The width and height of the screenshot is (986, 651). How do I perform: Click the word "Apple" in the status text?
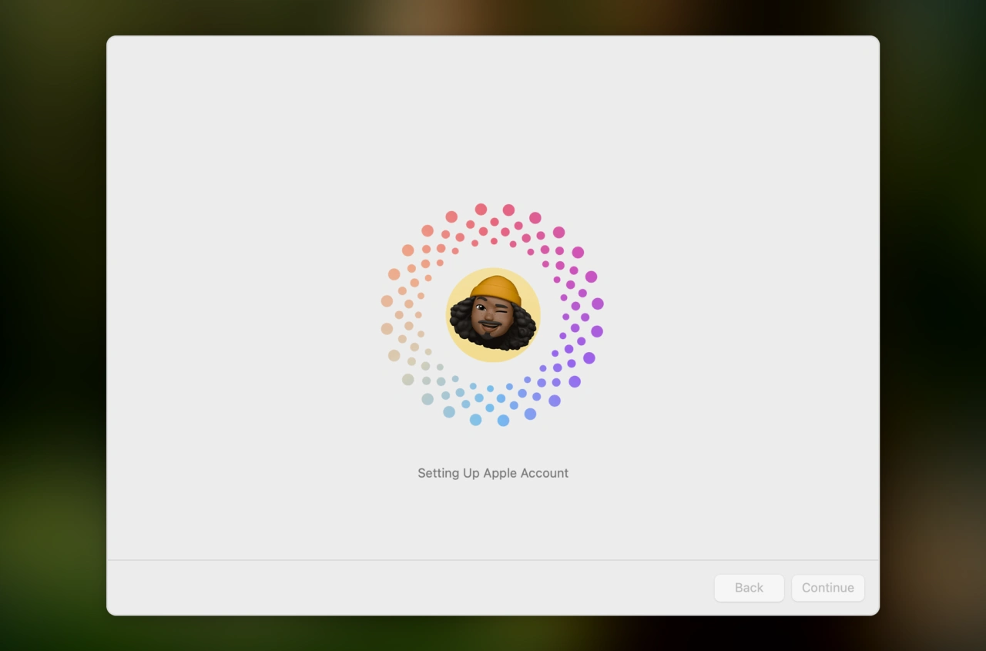(x=500, y=473)
